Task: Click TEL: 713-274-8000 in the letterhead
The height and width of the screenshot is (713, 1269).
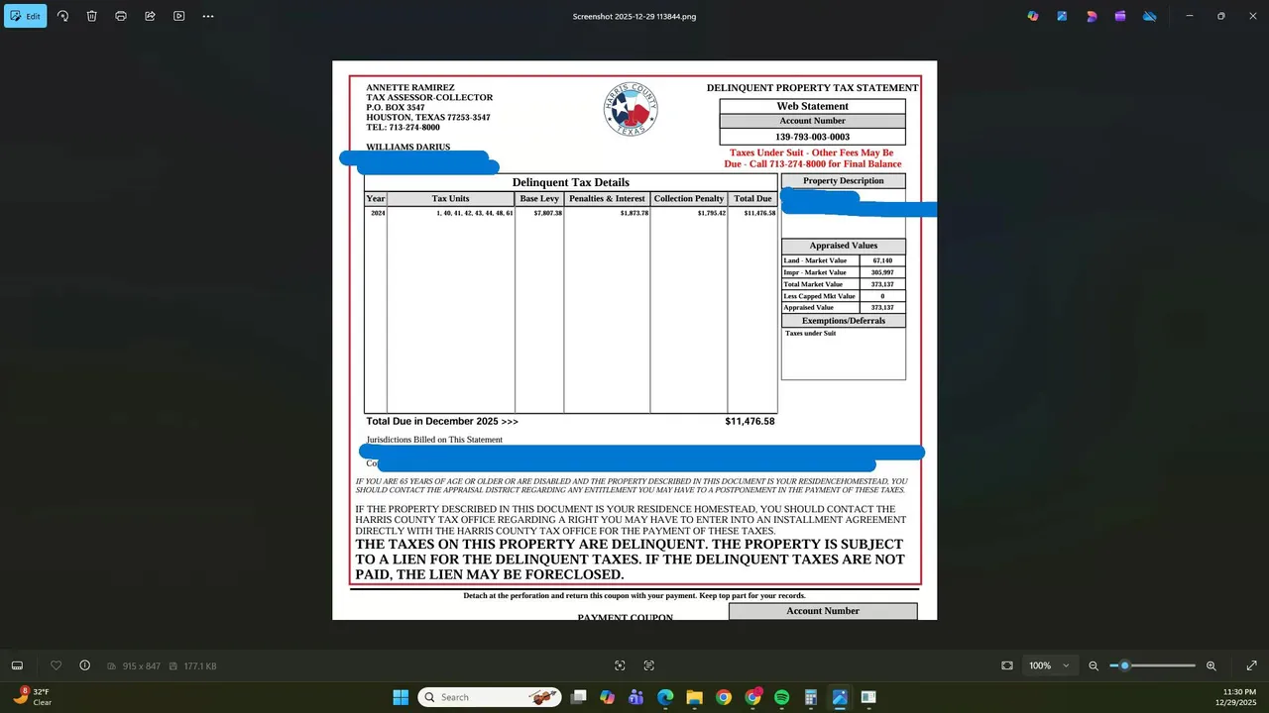Action: pos(403,128)
